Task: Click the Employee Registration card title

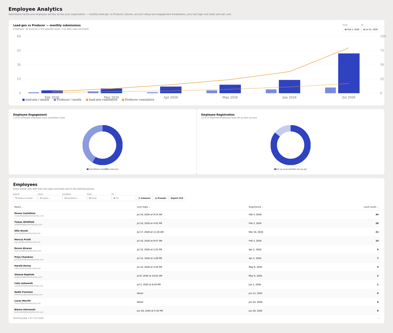Action: click(x=218, y=115)
